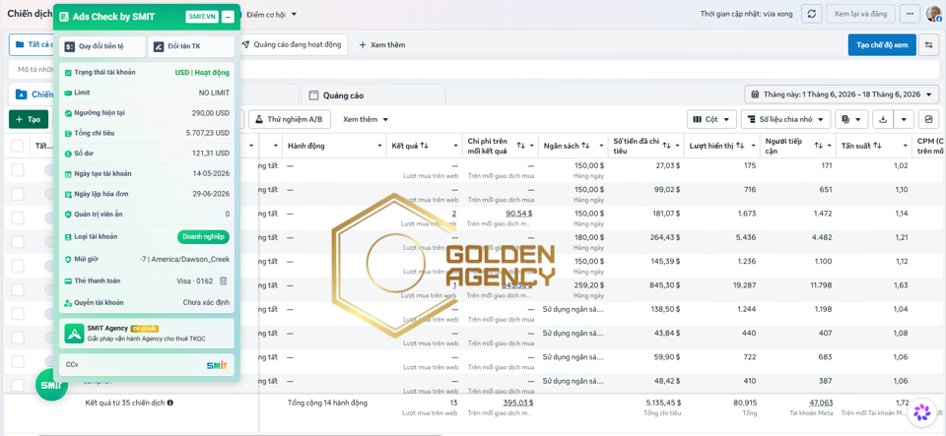946x436 pixels.
Task: Open the reports icon dropdown
Action: [x=851, y=119]
